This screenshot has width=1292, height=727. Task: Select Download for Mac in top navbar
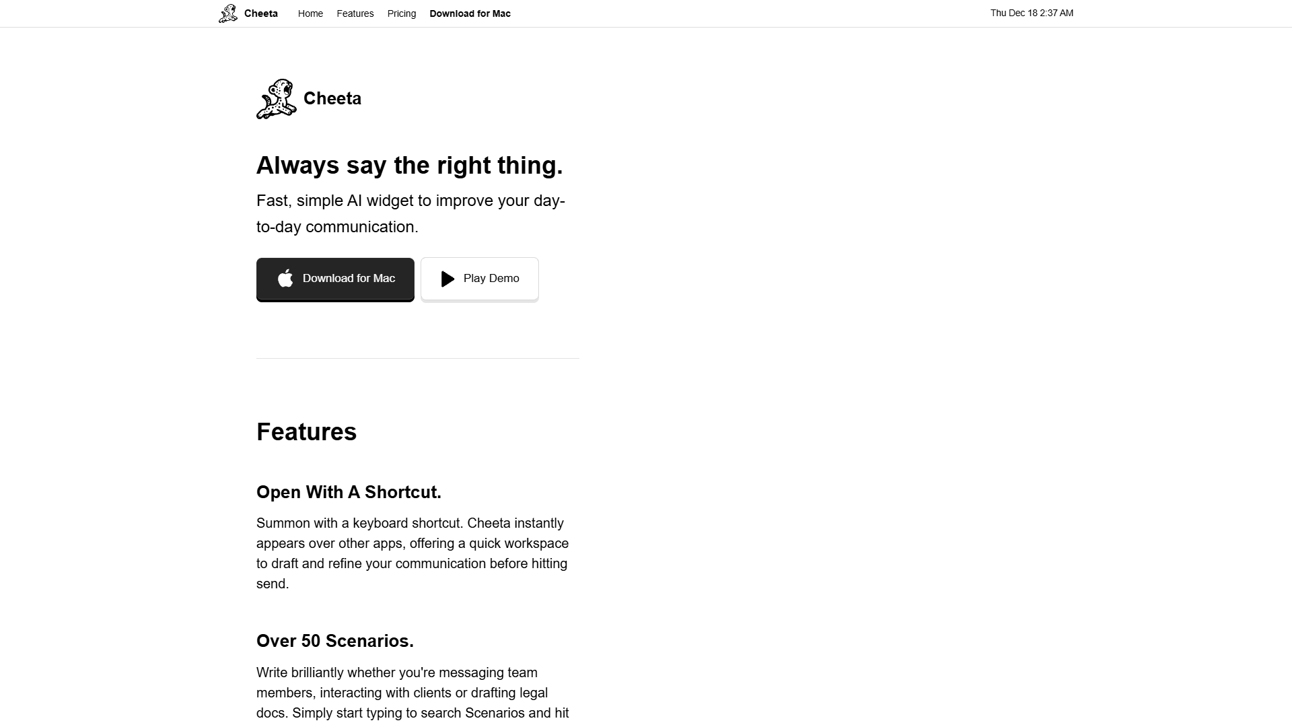click(x=470, y=13)
